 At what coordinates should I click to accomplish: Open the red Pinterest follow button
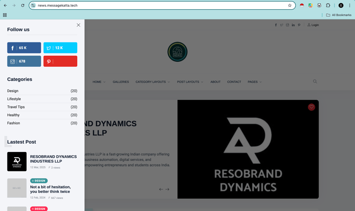60,61
